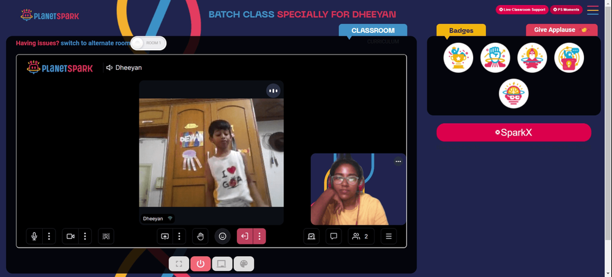Turn off the camera

tap(70, 237)
